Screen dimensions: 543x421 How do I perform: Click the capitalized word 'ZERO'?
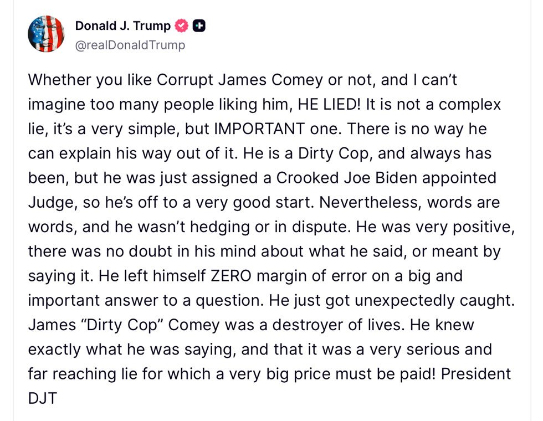[231, 276]
